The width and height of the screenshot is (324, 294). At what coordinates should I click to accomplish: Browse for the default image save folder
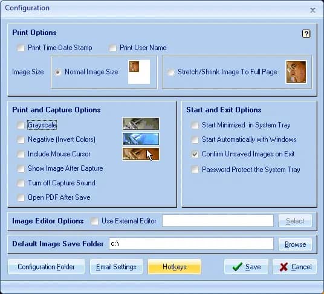tap(295, 244)
